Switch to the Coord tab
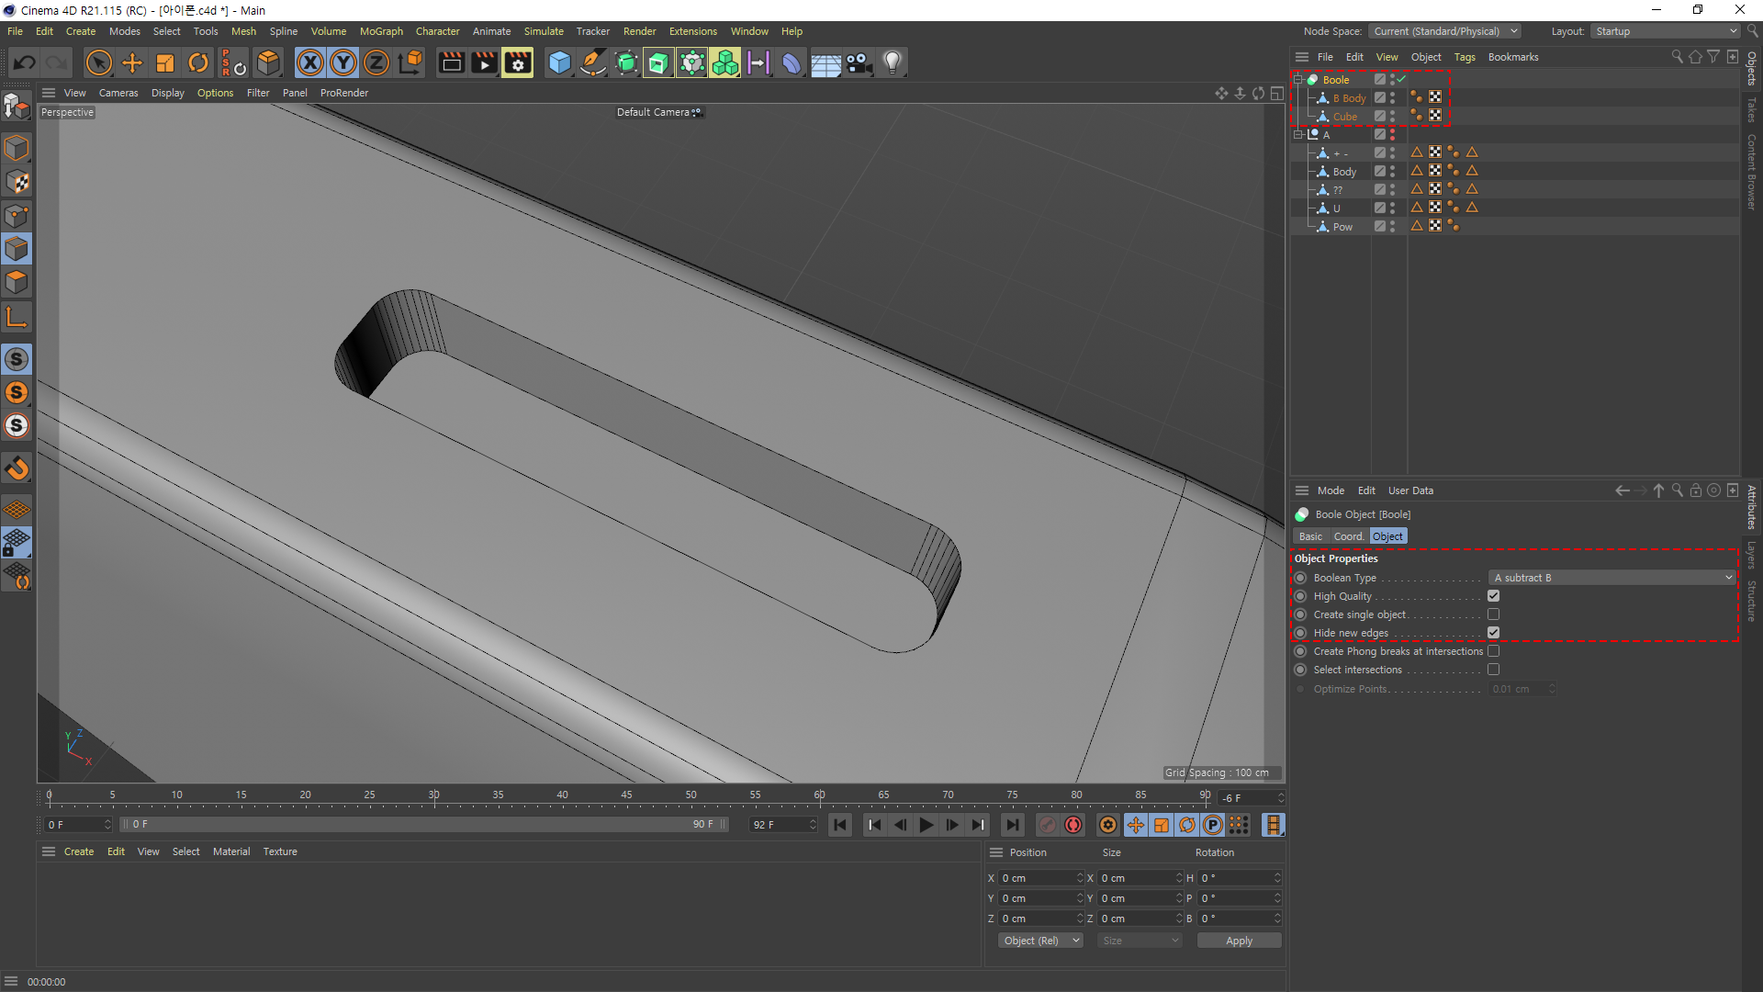Image resolution: width=1763 pixels, height=992 pixels. [1347, 536]
